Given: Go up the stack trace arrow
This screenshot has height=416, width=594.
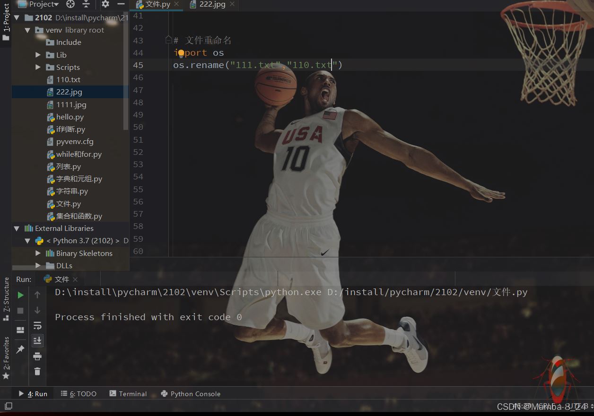Looking at the screenshot, I should pyautogui.click(x=37, y=295).
